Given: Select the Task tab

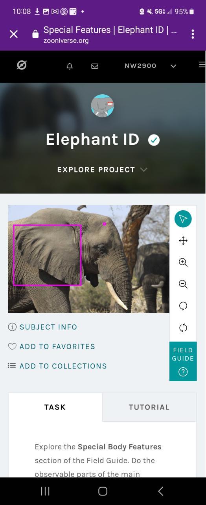Looking at the screenshot, I should pos(55,407).
